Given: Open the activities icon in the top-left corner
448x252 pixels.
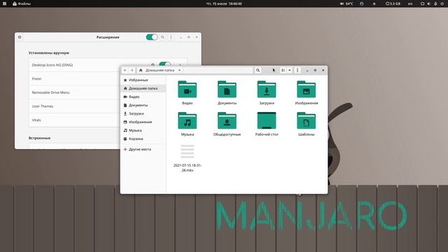Looking at the screenshot, I should [5, 3].
